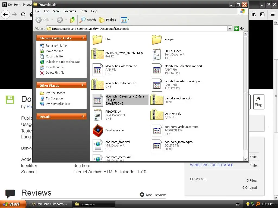Select don-horn_archive.torrent file icon

(x=157, y=131)
